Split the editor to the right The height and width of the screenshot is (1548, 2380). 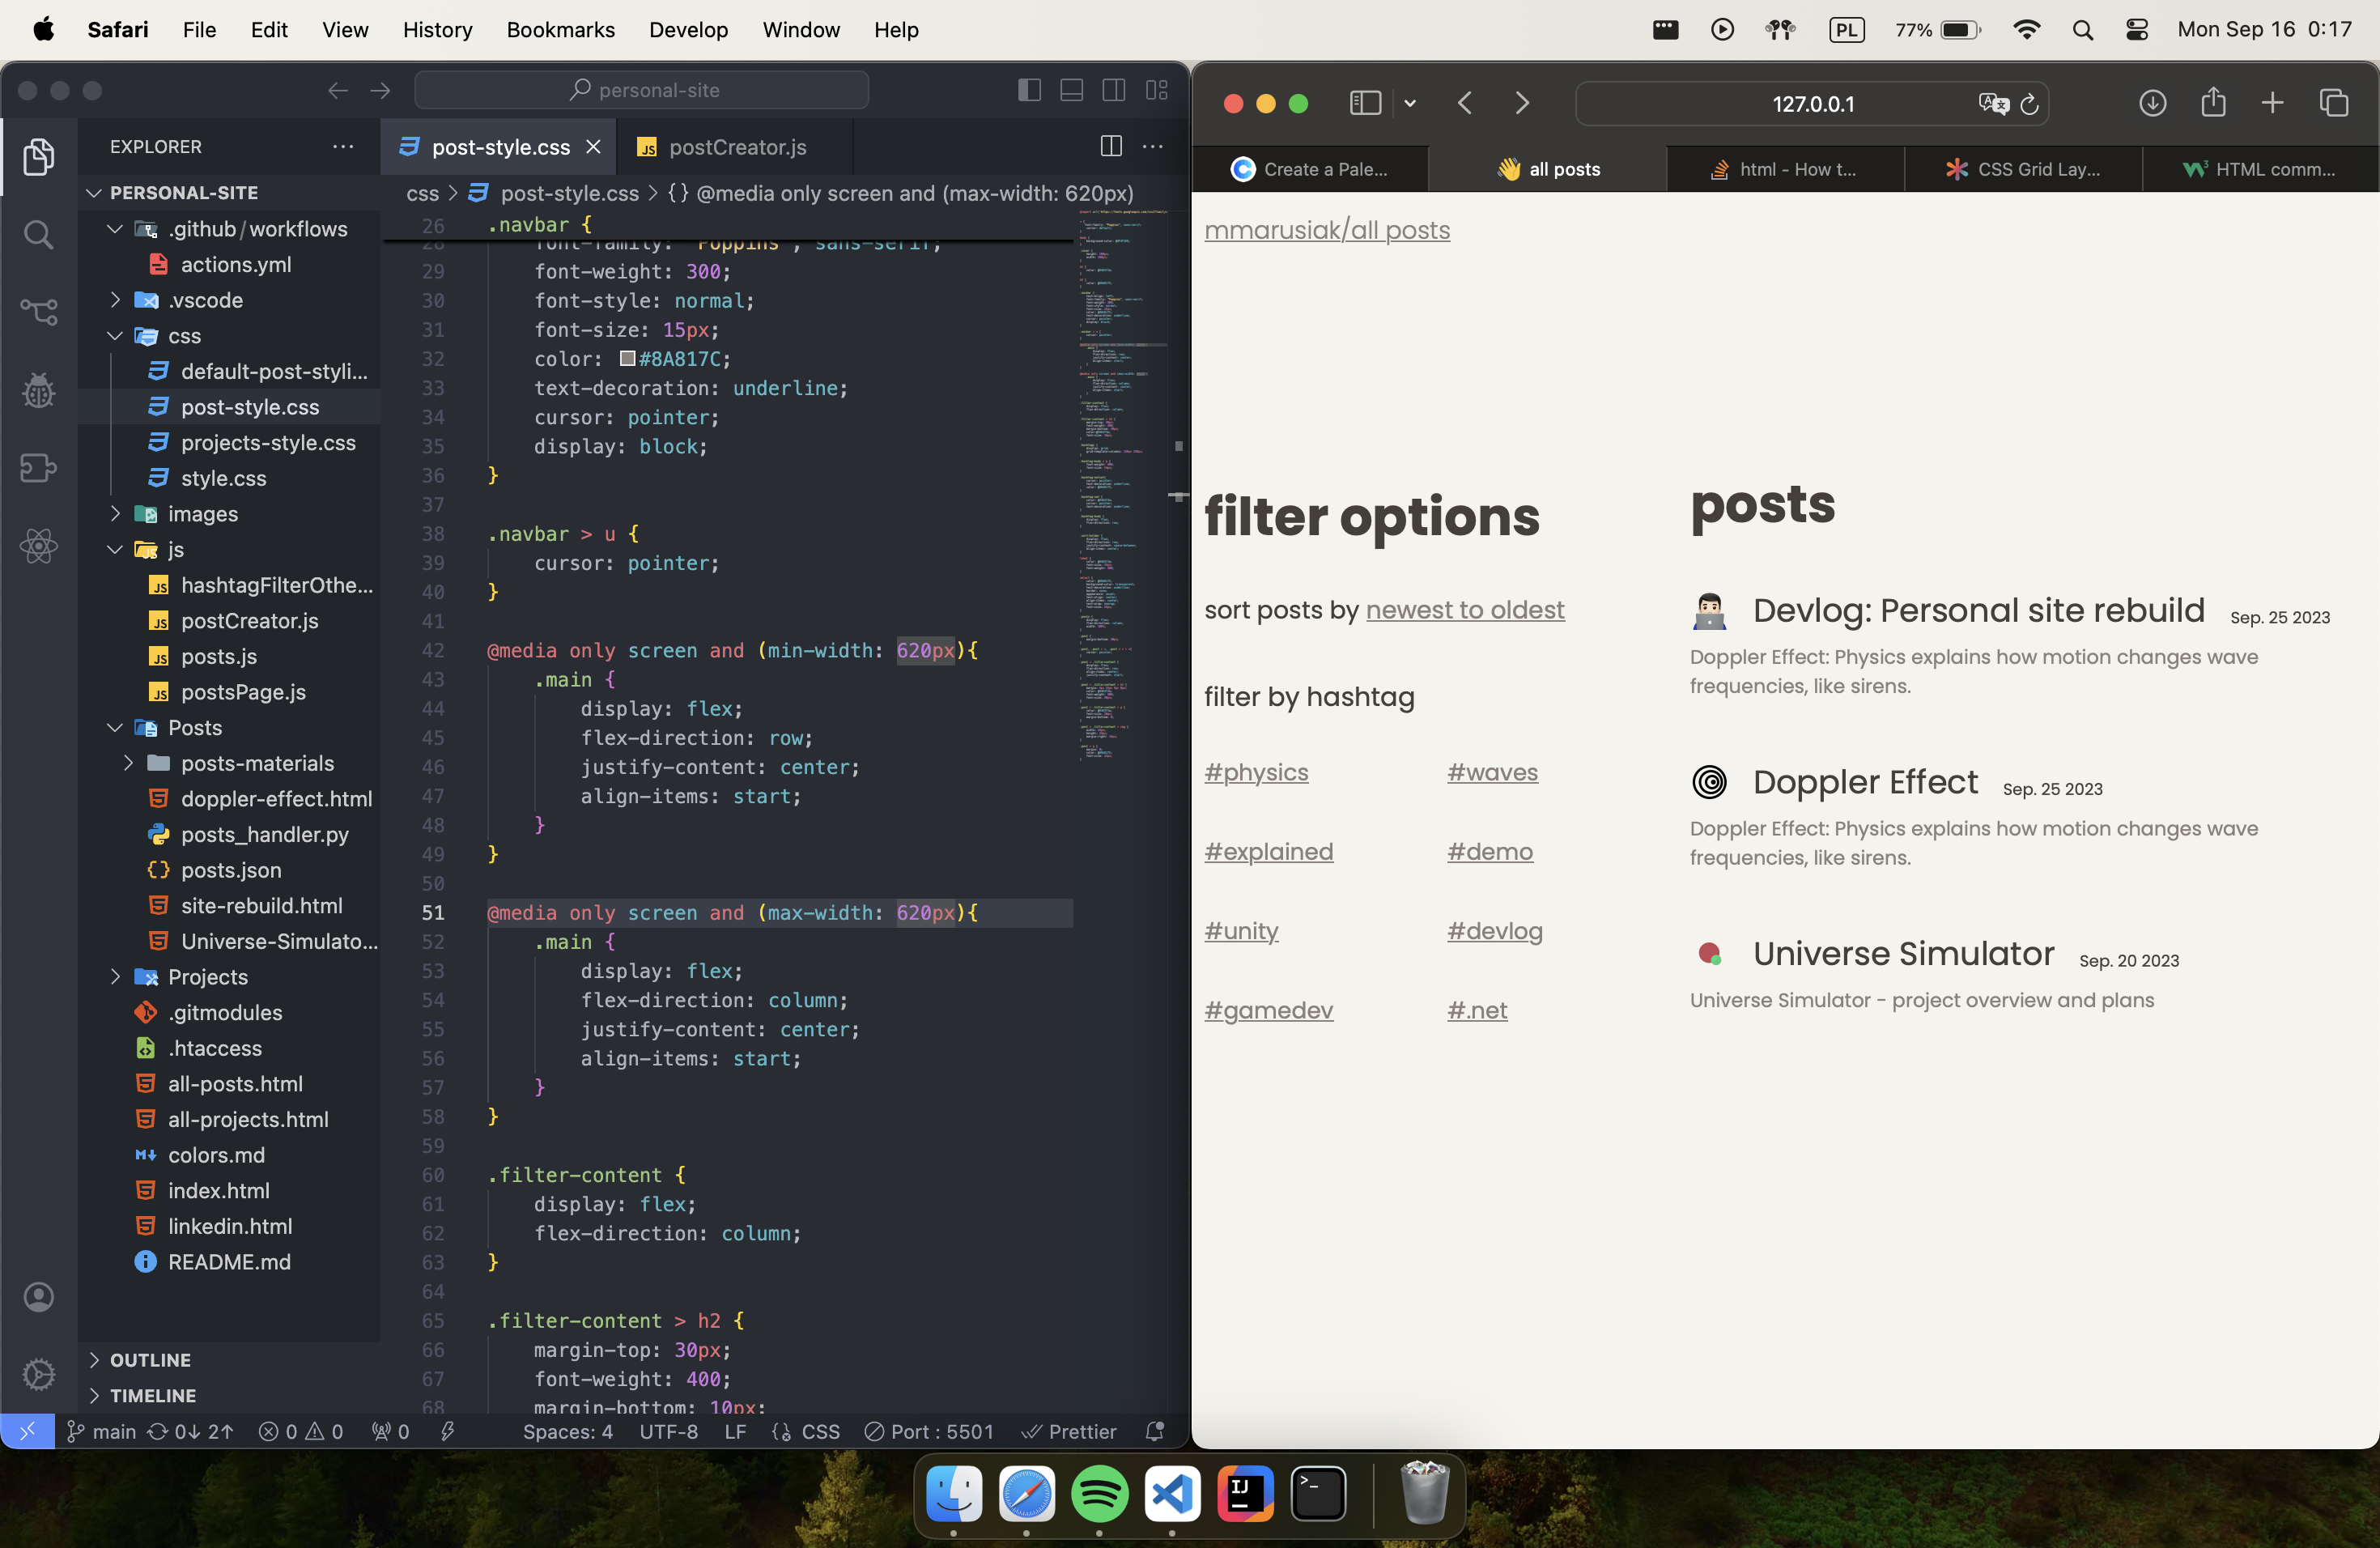click(x=1110, y=146)
